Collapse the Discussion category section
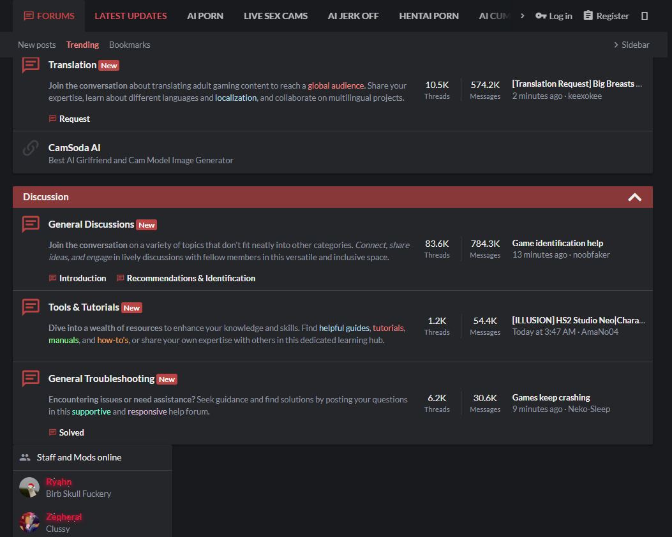The image size is (672, 537). point(635,197)
